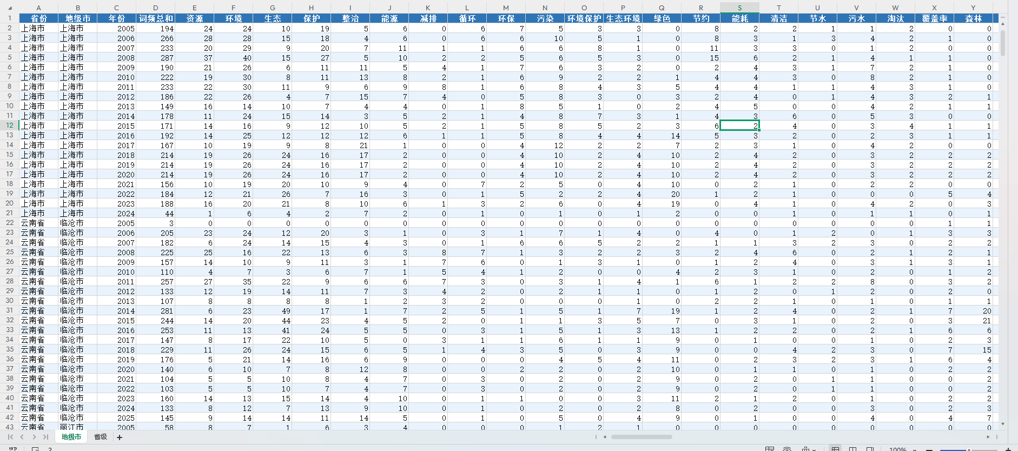1018x451 pixels.
Task: Jump to the last sheet tab arrow
Action: (45, 437)
